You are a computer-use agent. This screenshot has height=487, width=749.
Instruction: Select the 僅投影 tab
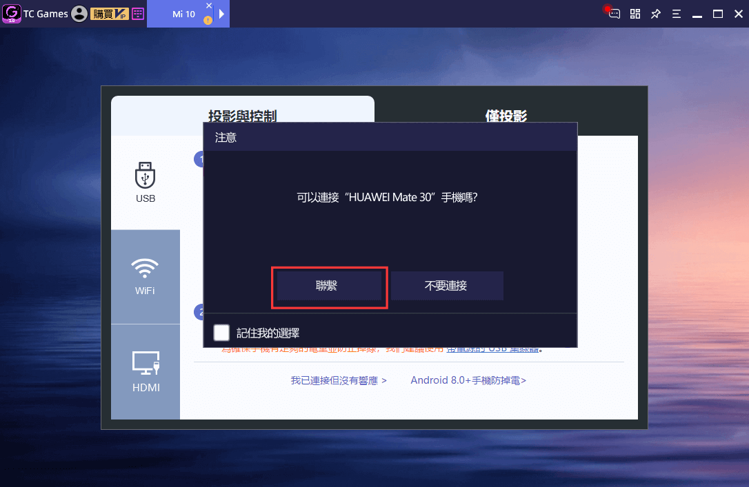point(506,116)
